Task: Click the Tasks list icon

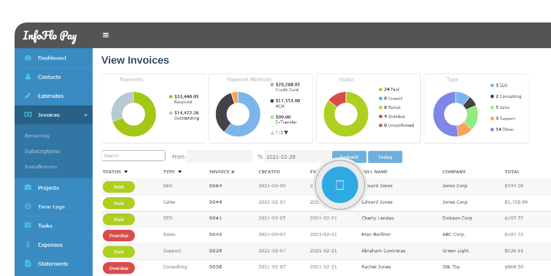Action: point(28,226)
